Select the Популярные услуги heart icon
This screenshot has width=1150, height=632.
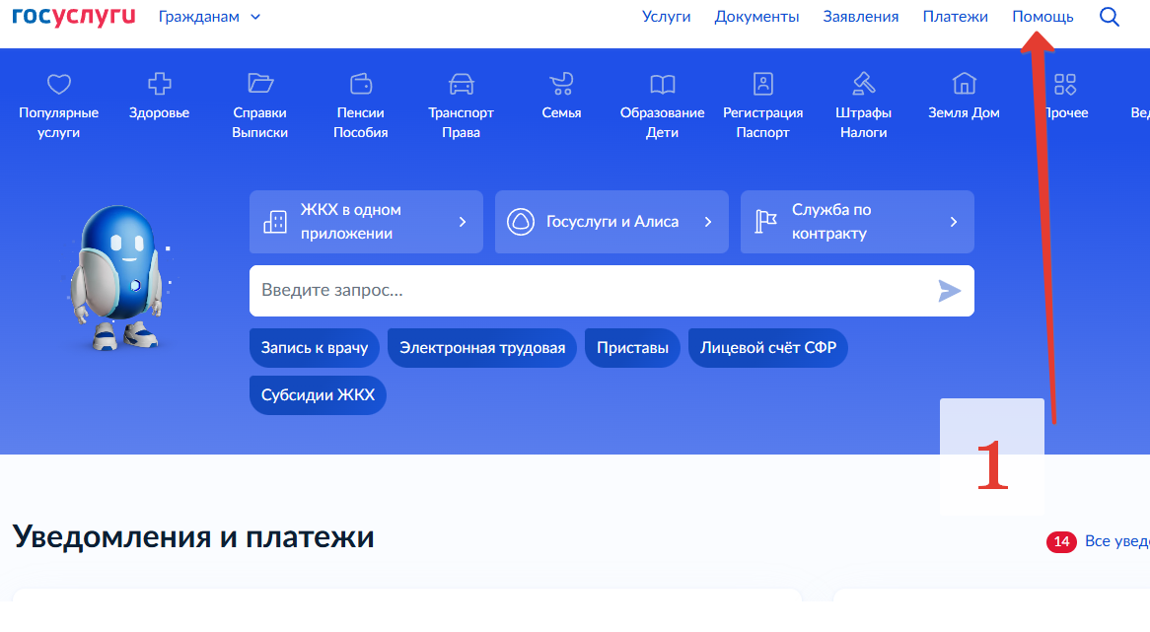click(58, 85)
